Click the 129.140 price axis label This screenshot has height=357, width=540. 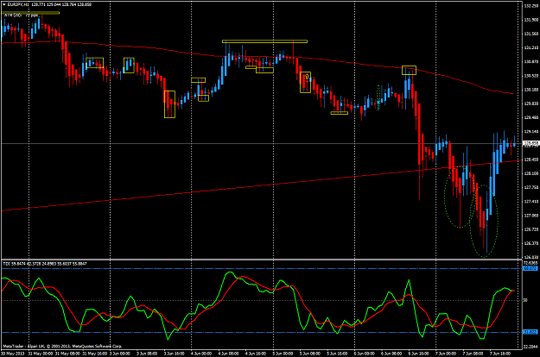pyautogui.click(x=530, y=132)
